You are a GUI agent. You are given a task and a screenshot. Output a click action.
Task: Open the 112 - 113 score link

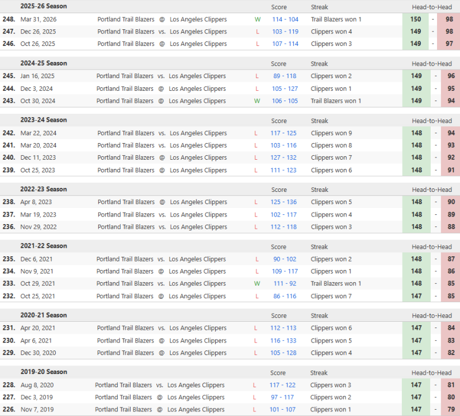click(283, 328)
